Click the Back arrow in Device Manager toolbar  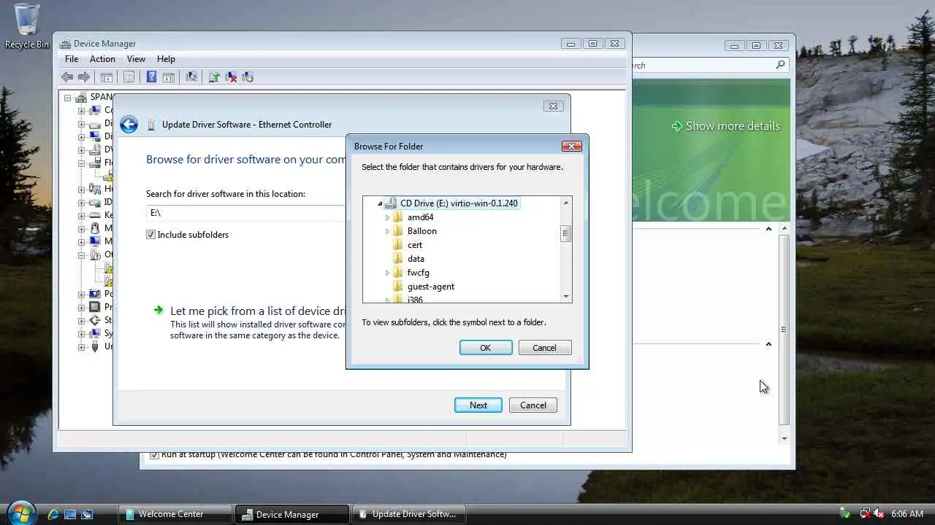click(x=67, y=77)
